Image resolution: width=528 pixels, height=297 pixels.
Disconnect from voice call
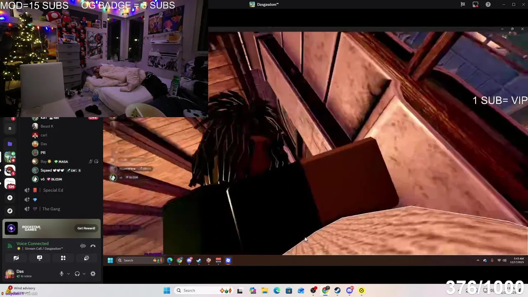click(93, 246)
